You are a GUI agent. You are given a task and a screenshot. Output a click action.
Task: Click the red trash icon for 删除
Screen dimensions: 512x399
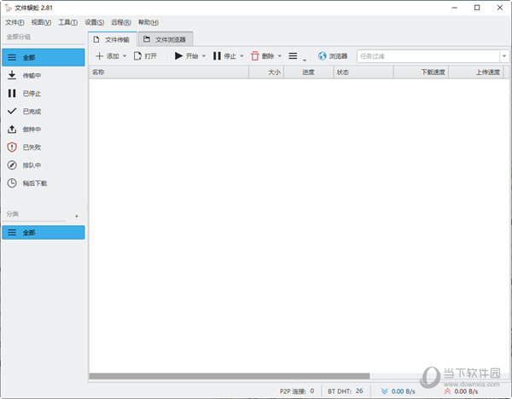(254, 56)
